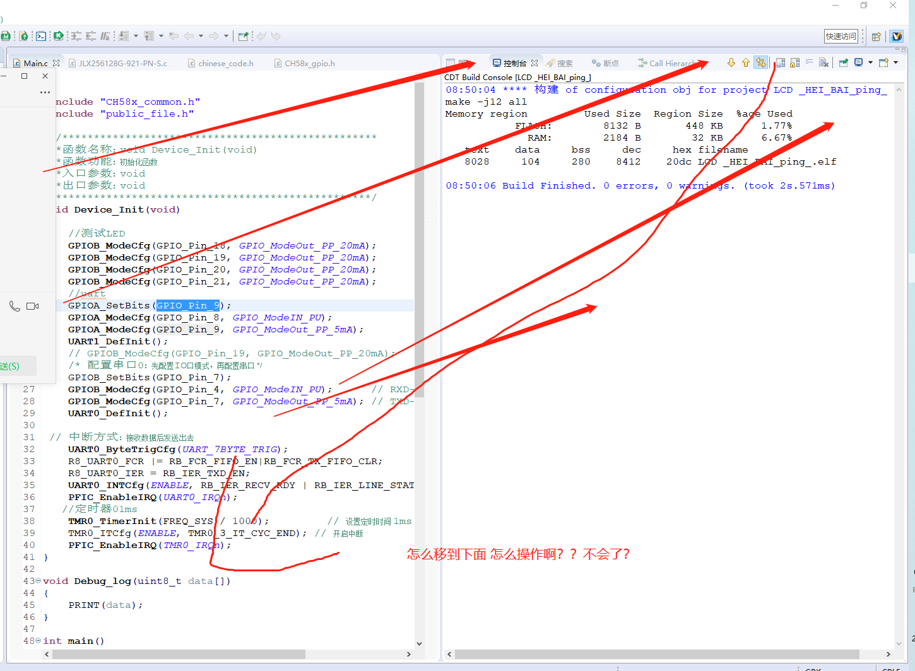Click the open new console icon

[883, 62]
